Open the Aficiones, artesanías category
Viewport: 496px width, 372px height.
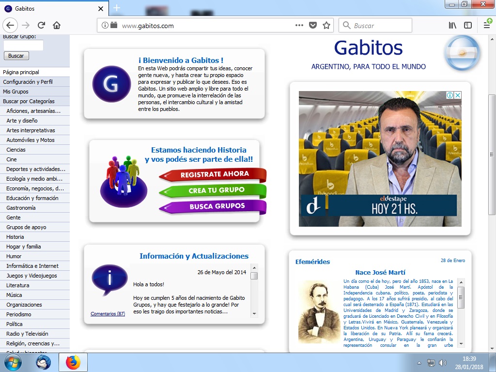pos(35,111)
